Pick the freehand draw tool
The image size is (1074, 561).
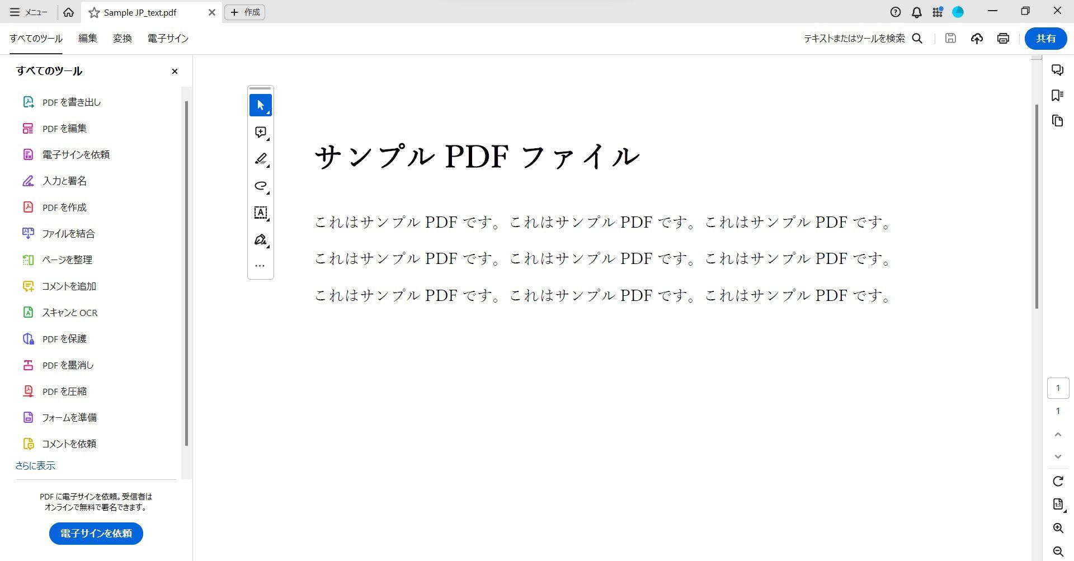tap(260, 186)
